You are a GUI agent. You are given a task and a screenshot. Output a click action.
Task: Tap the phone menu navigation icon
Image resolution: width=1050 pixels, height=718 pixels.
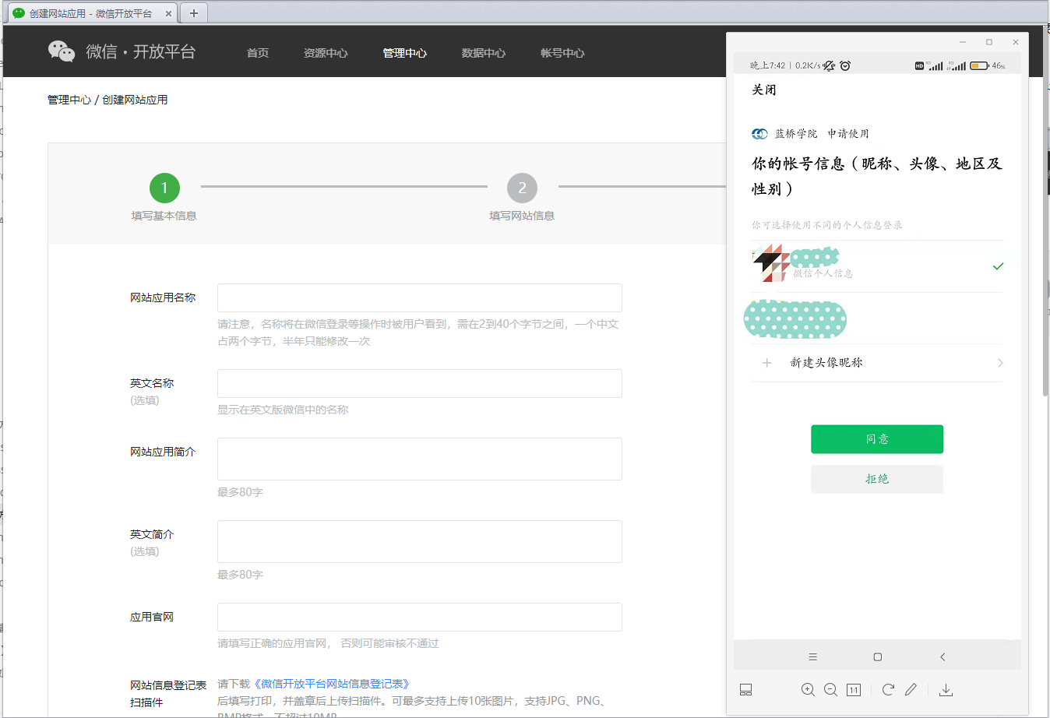812,657
